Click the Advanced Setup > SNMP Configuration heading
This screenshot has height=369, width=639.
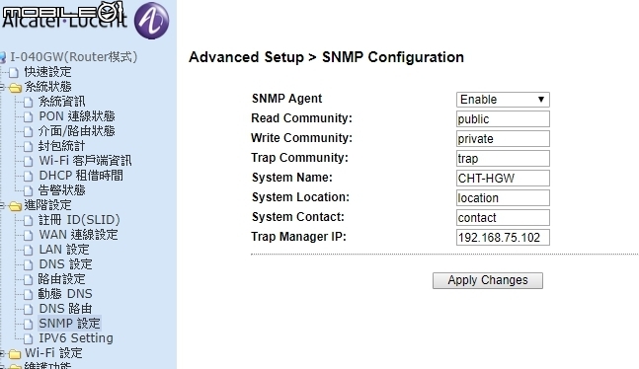tap(327, 57)
